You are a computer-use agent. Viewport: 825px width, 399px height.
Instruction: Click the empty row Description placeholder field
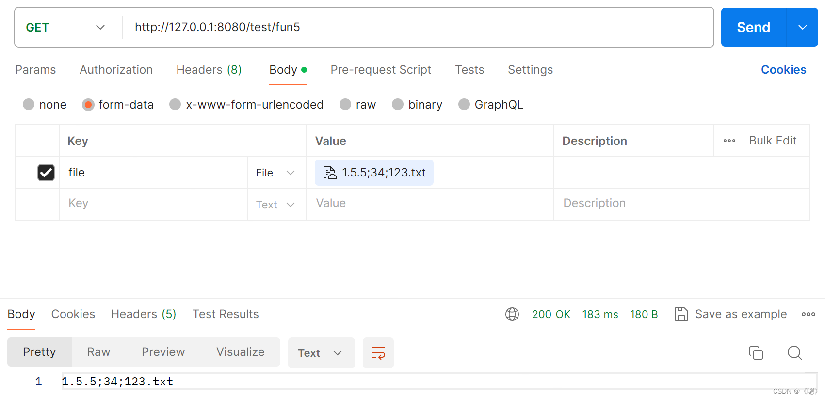tap(681, 204)
